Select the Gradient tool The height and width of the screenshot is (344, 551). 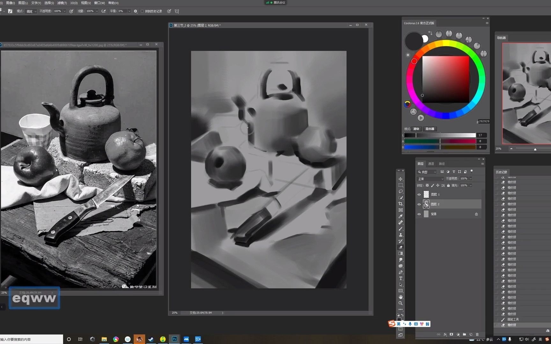pos(400,254)
